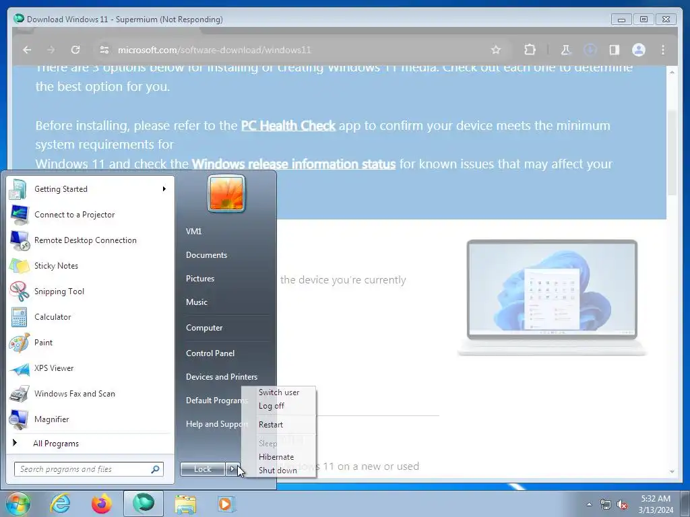
Task: Open Devices and Printers
Action: tap(222, 377)
